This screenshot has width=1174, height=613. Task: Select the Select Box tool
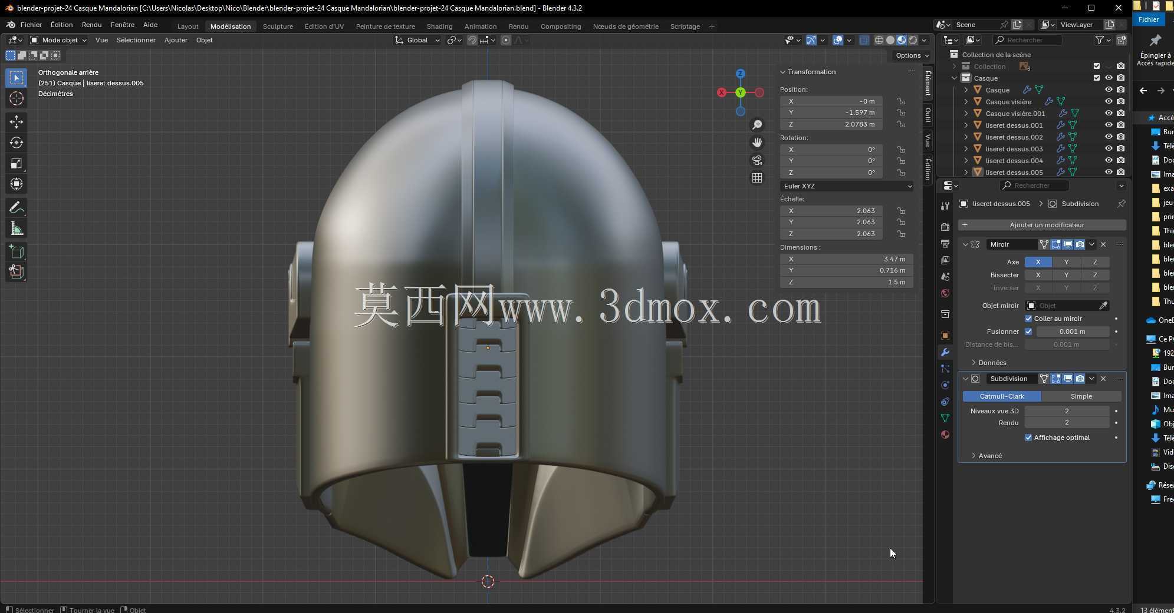17,78
